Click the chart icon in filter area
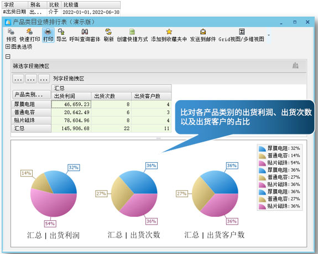 click(295, 65)
